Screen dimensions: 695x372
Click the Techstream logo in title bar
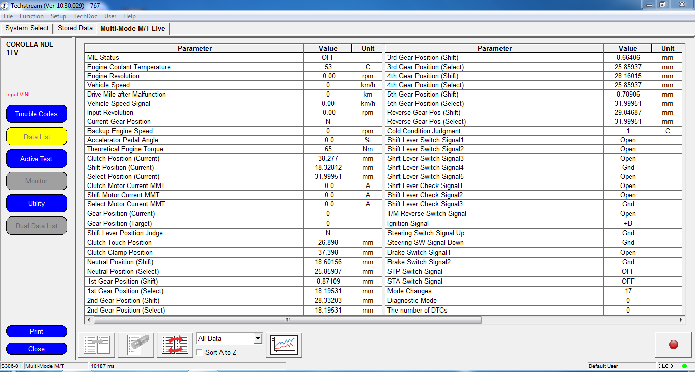5,5
